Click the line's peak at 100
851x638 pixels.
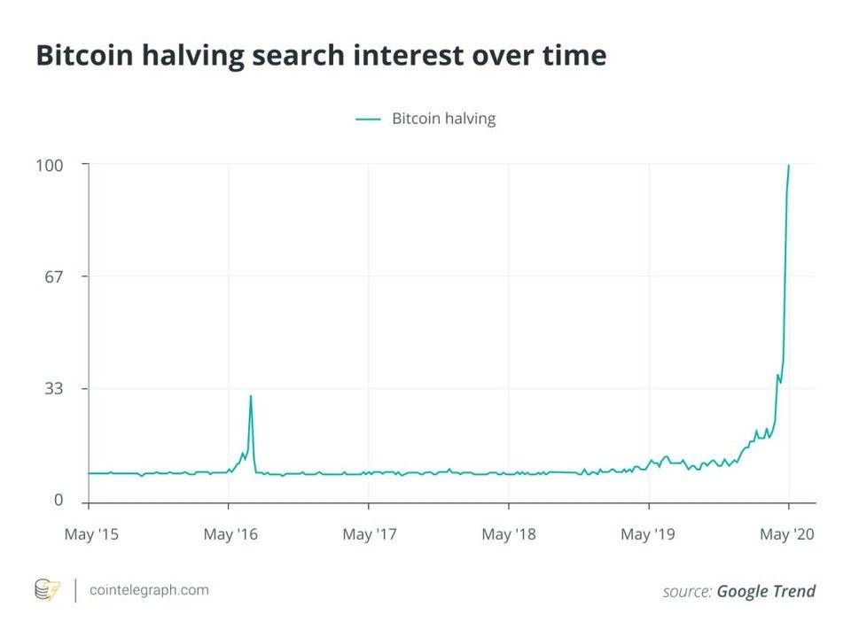tap(789, 166)
